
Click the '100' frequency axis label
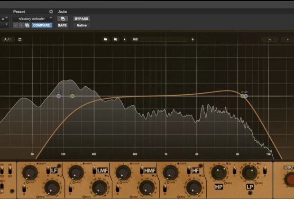tap(63, 154)
